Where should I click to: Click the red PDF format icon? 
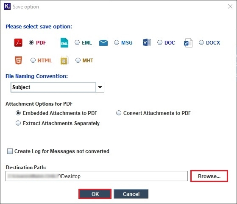click(x=18, y=42)
